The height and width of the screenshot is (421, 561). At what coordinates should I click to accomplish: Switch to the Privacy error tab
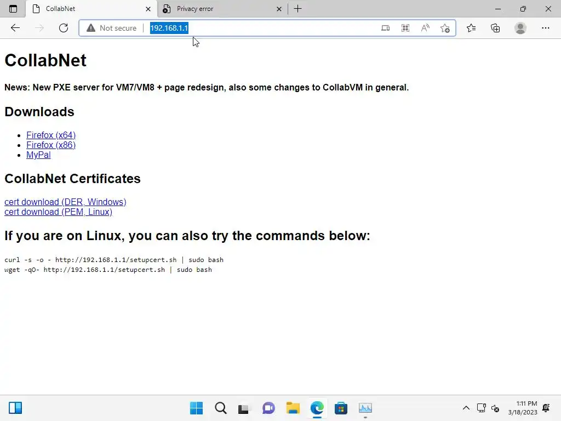pyautogui.click(x=222, y=9)
